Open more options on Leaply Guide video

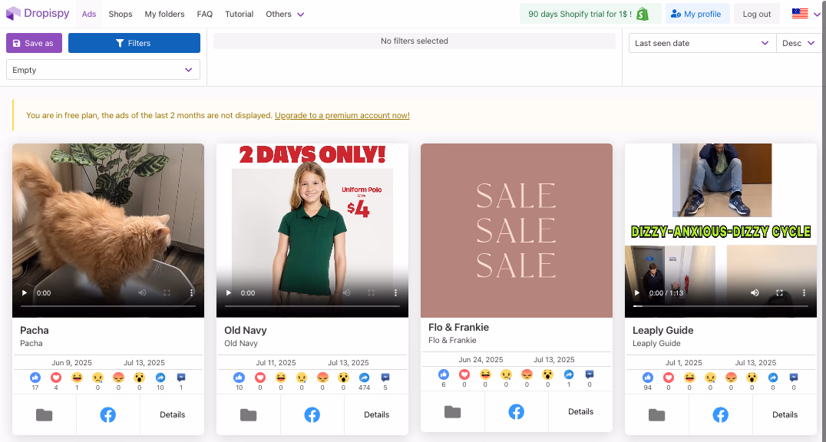804,293
